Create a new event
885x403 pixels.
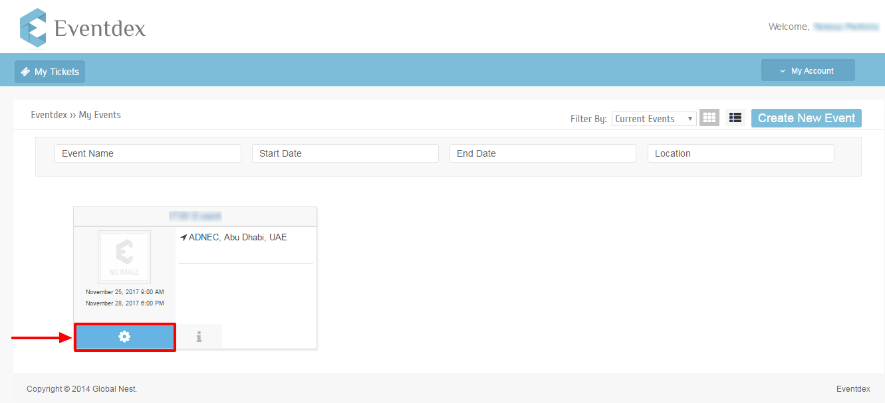[x=807, y=118]
